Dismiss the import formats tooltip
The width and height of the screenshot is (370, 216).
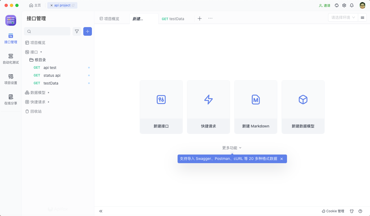pyautogui.click(x=282, y=159)
